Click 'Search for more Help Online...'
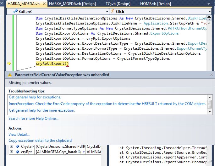The height and width of the screenshot is (166, 215). (x=33, y=119)
